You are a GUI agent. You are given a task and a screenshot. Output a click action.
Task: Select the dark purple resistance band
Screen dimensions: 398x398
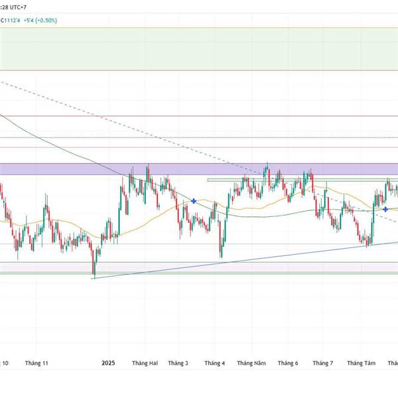(199, 169)
